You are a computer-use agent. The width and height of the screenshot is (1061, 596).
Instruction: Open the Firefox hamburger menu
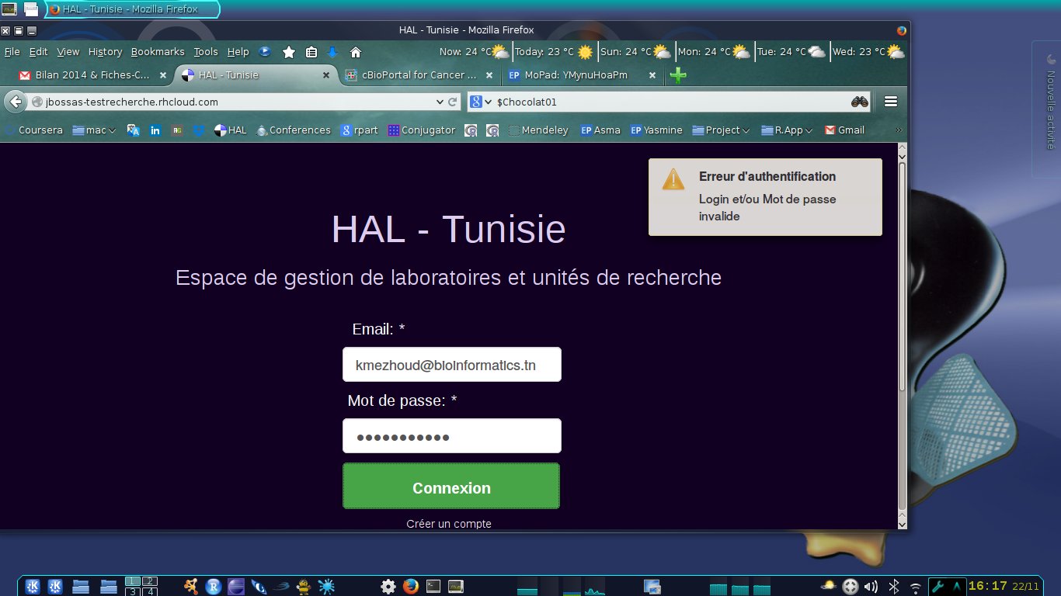891,102
